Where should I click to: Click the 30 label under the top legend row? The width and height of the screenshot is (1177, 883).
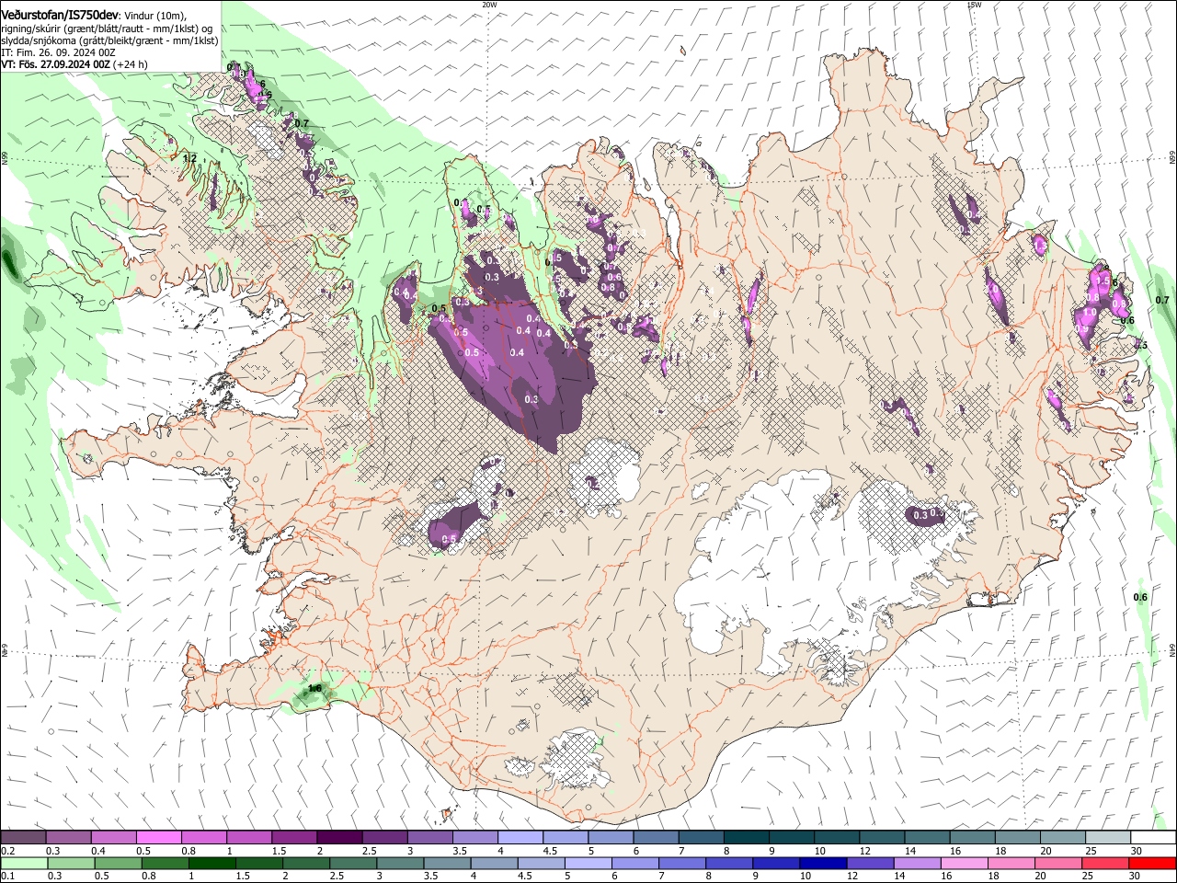tap(1136, 851)
